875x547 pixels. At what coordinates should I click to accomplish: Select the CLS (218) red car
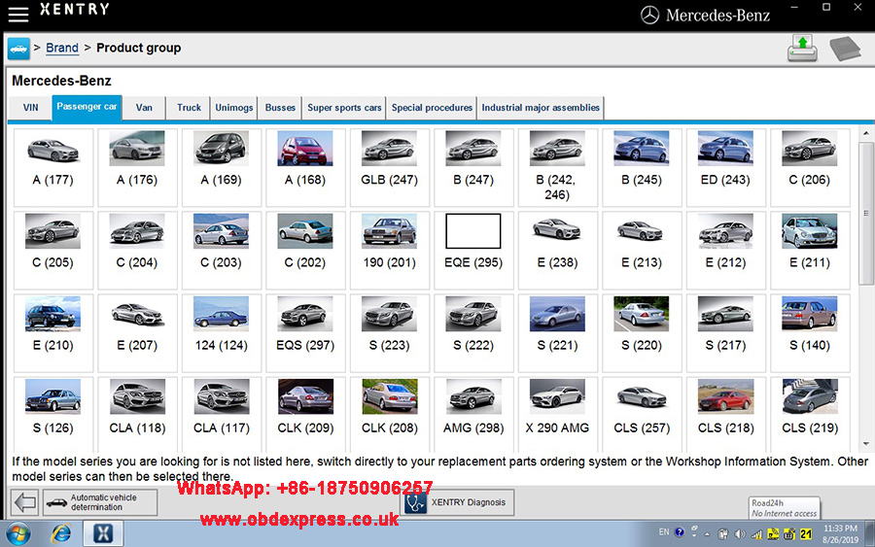point(725,414)
